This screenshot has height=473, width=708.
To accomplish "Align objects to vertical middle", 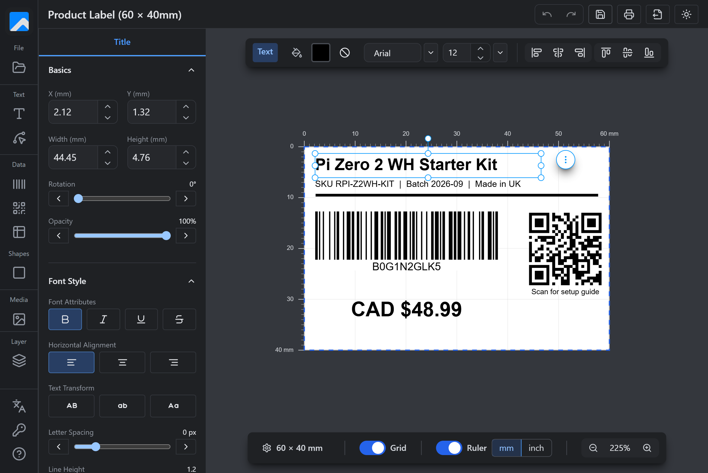I will 628,53.
